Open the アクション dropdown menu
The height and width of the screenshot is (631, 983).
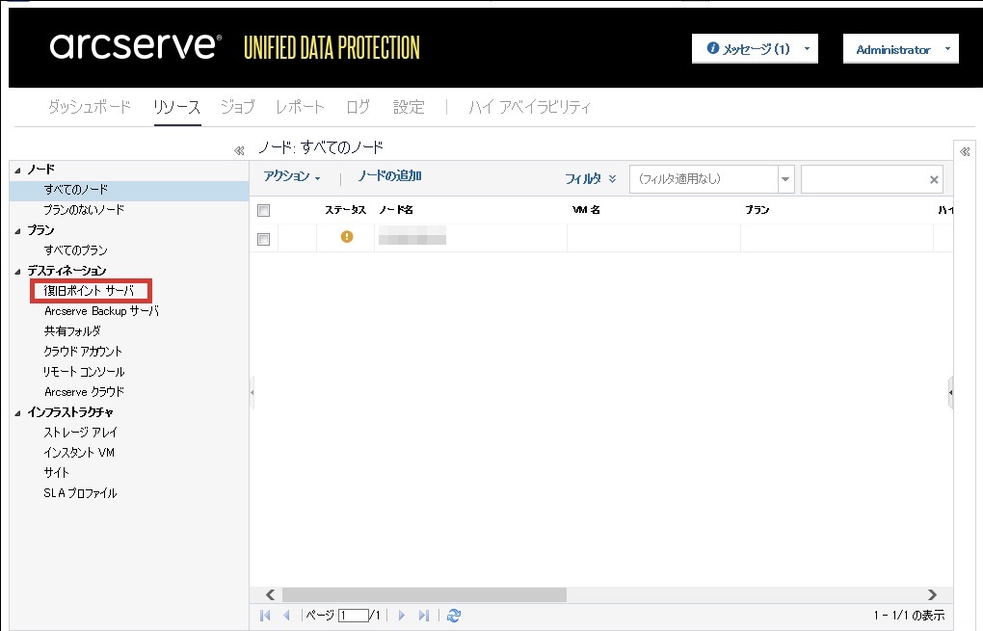click(291, 177)
